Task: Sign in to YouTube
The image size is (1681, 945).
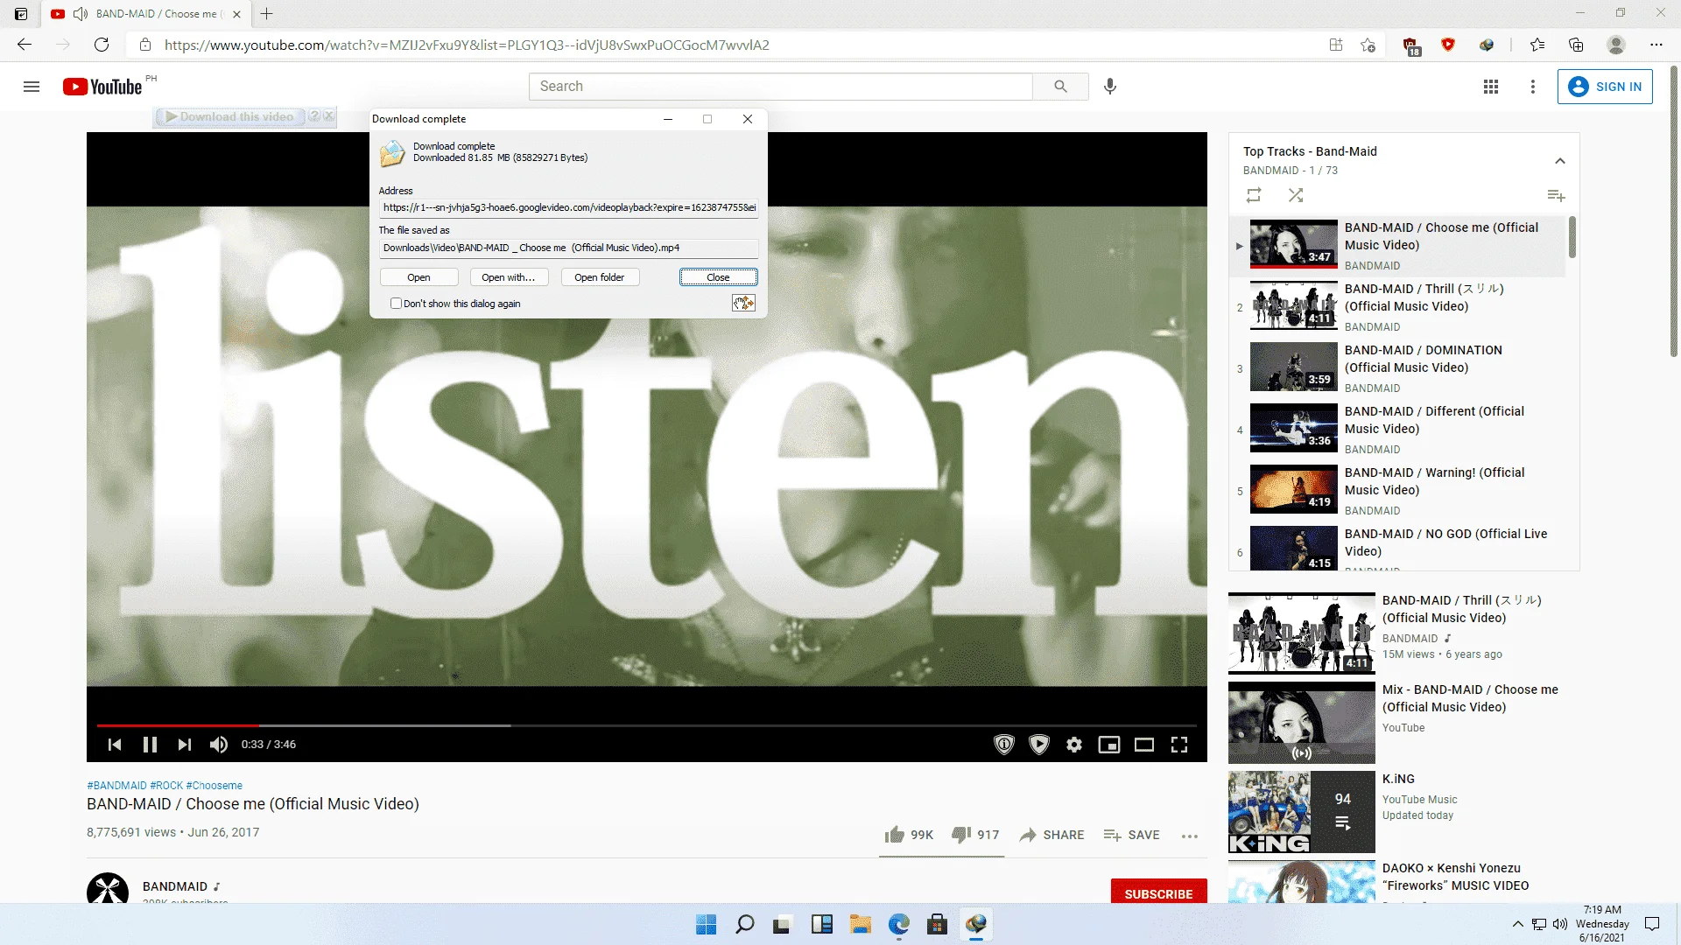Action: point(1605,87)
